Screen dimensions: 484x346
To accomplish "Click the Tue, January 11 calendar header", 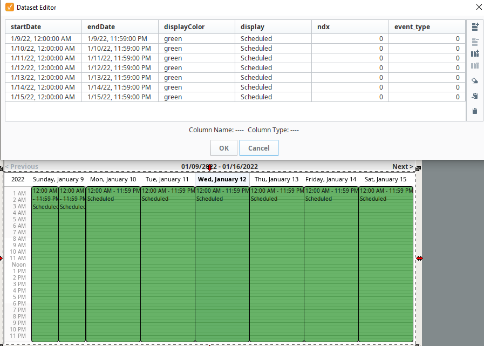I will click(167, 179).
